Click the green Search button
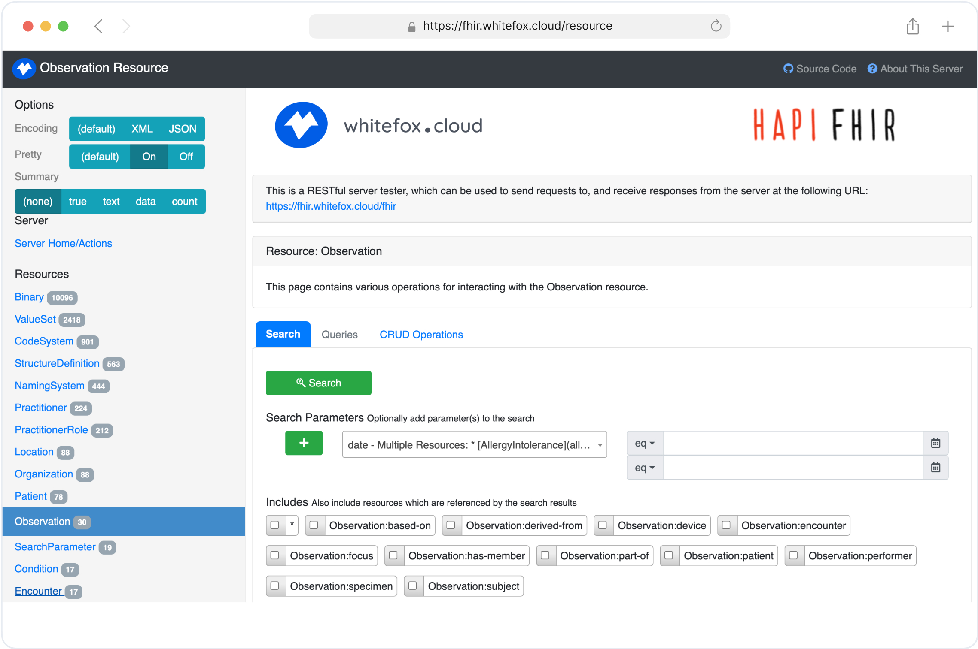Screen dimensions: 978x649 [x=318, y=383]
